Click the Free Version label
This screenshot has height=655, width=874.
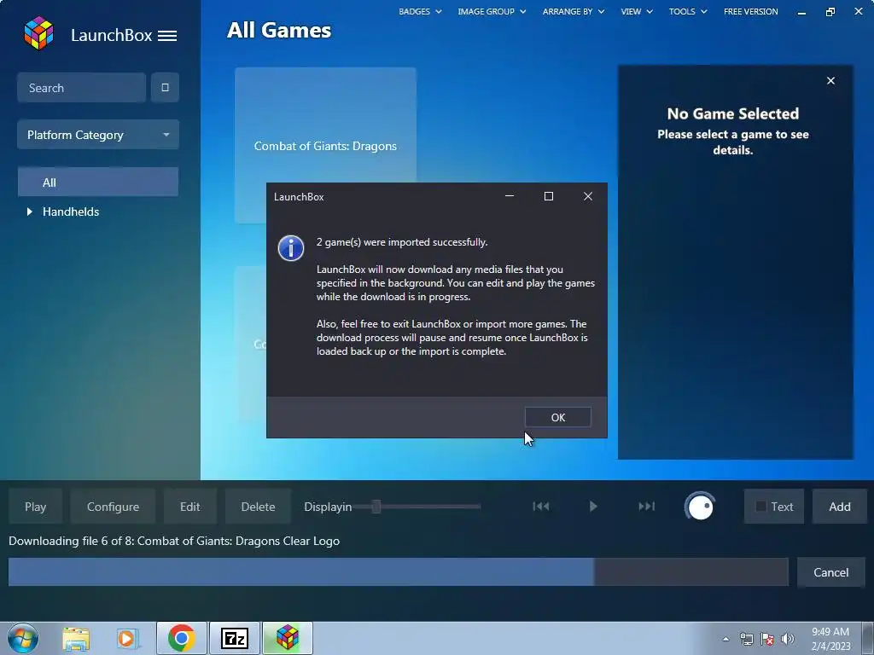tap(751, 11)
